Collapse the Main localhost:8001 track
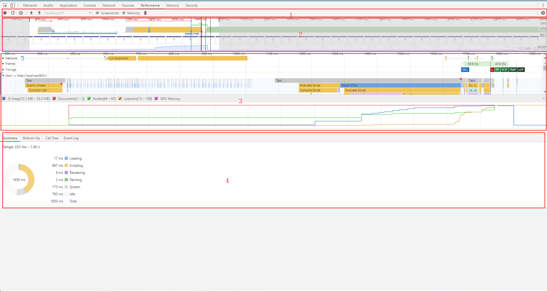 point(3,76)
